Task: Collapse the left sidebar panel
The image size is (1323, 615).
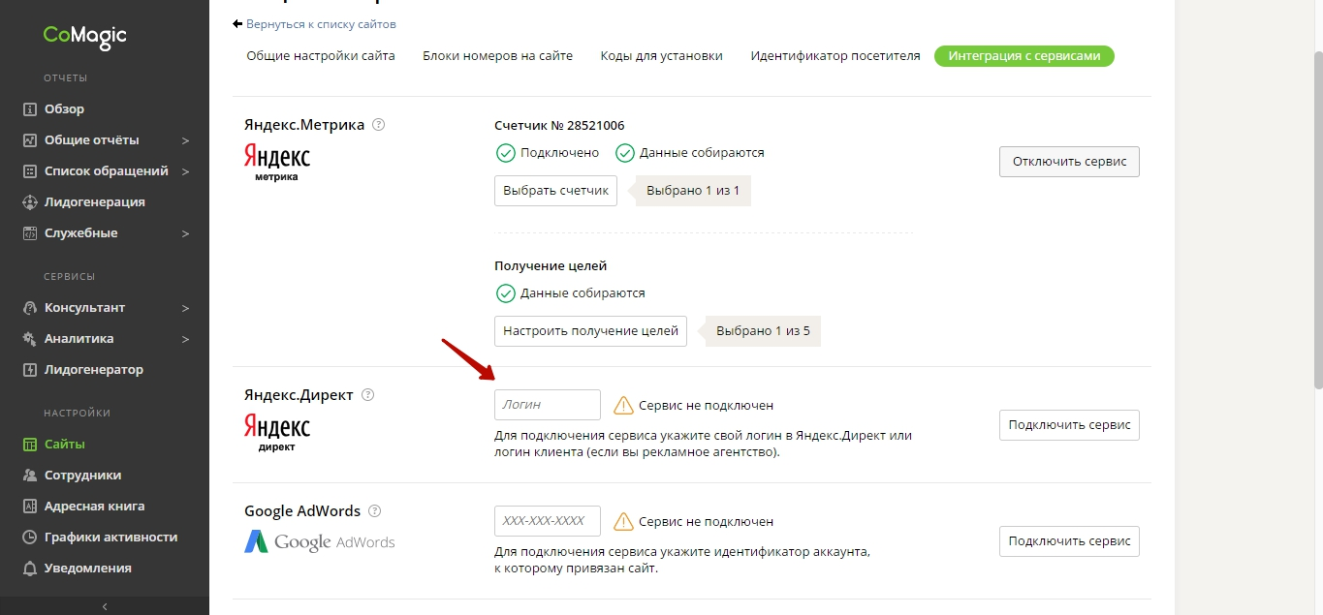Action: [x=105, y=606]
